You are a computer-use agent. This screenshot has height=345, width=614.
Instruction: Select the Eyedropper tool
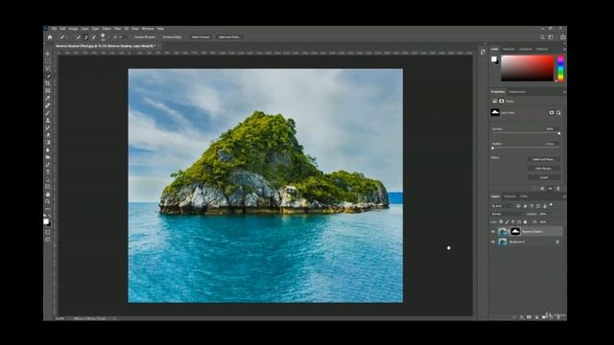(x=49, y=98)
